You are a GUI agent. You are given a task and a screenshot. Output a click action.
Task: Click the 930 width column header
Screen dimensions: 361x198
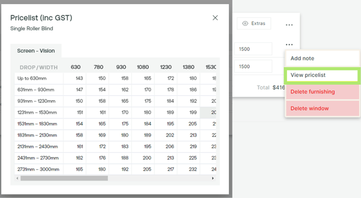point(121,67)
